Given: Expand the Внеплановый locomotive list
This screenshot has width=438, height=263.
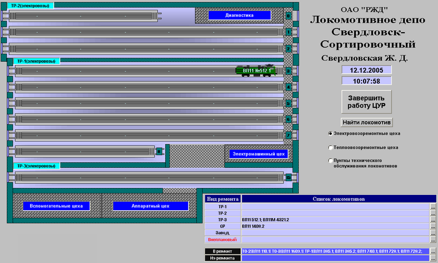Looking at the screenshot, I should [433, 240].
